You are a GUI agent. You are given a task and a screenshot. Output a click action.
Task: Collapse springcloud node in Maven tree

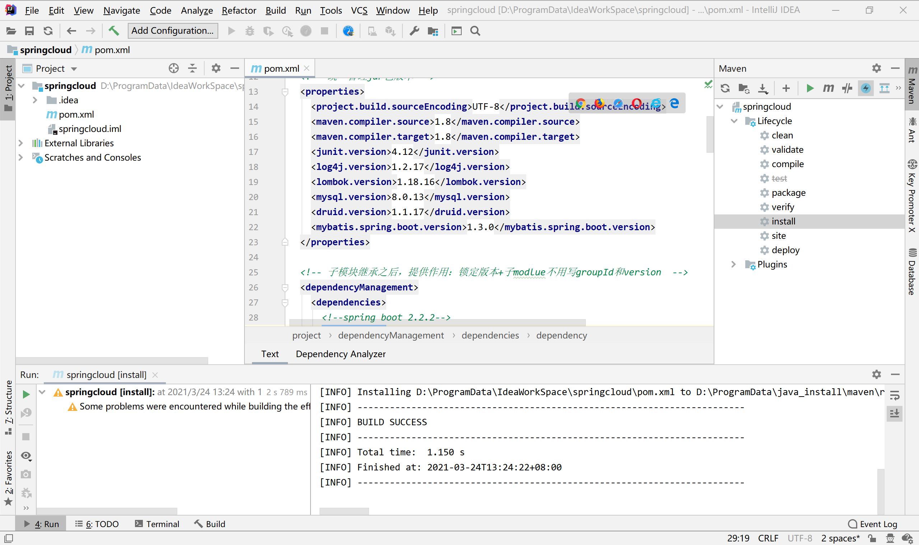tap(720, 106)
